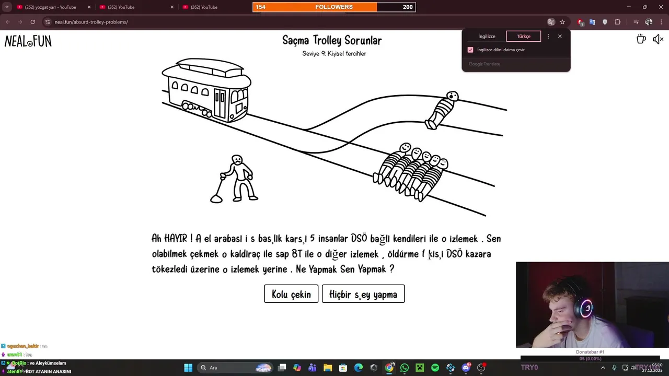Open the Windows Start menu
The image size is (669, 376).
pyautogui.click(x=188, y=368)
